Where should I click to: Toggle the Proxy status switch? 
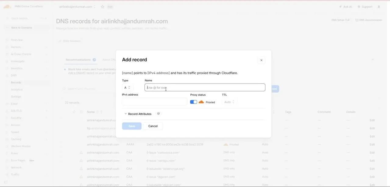(193, 102)
